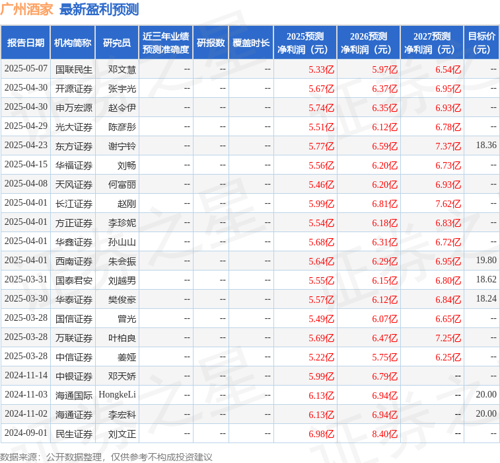Click analyst name 曾光
The height and width of the screenshot is (463, 500).
click(127, 318)
